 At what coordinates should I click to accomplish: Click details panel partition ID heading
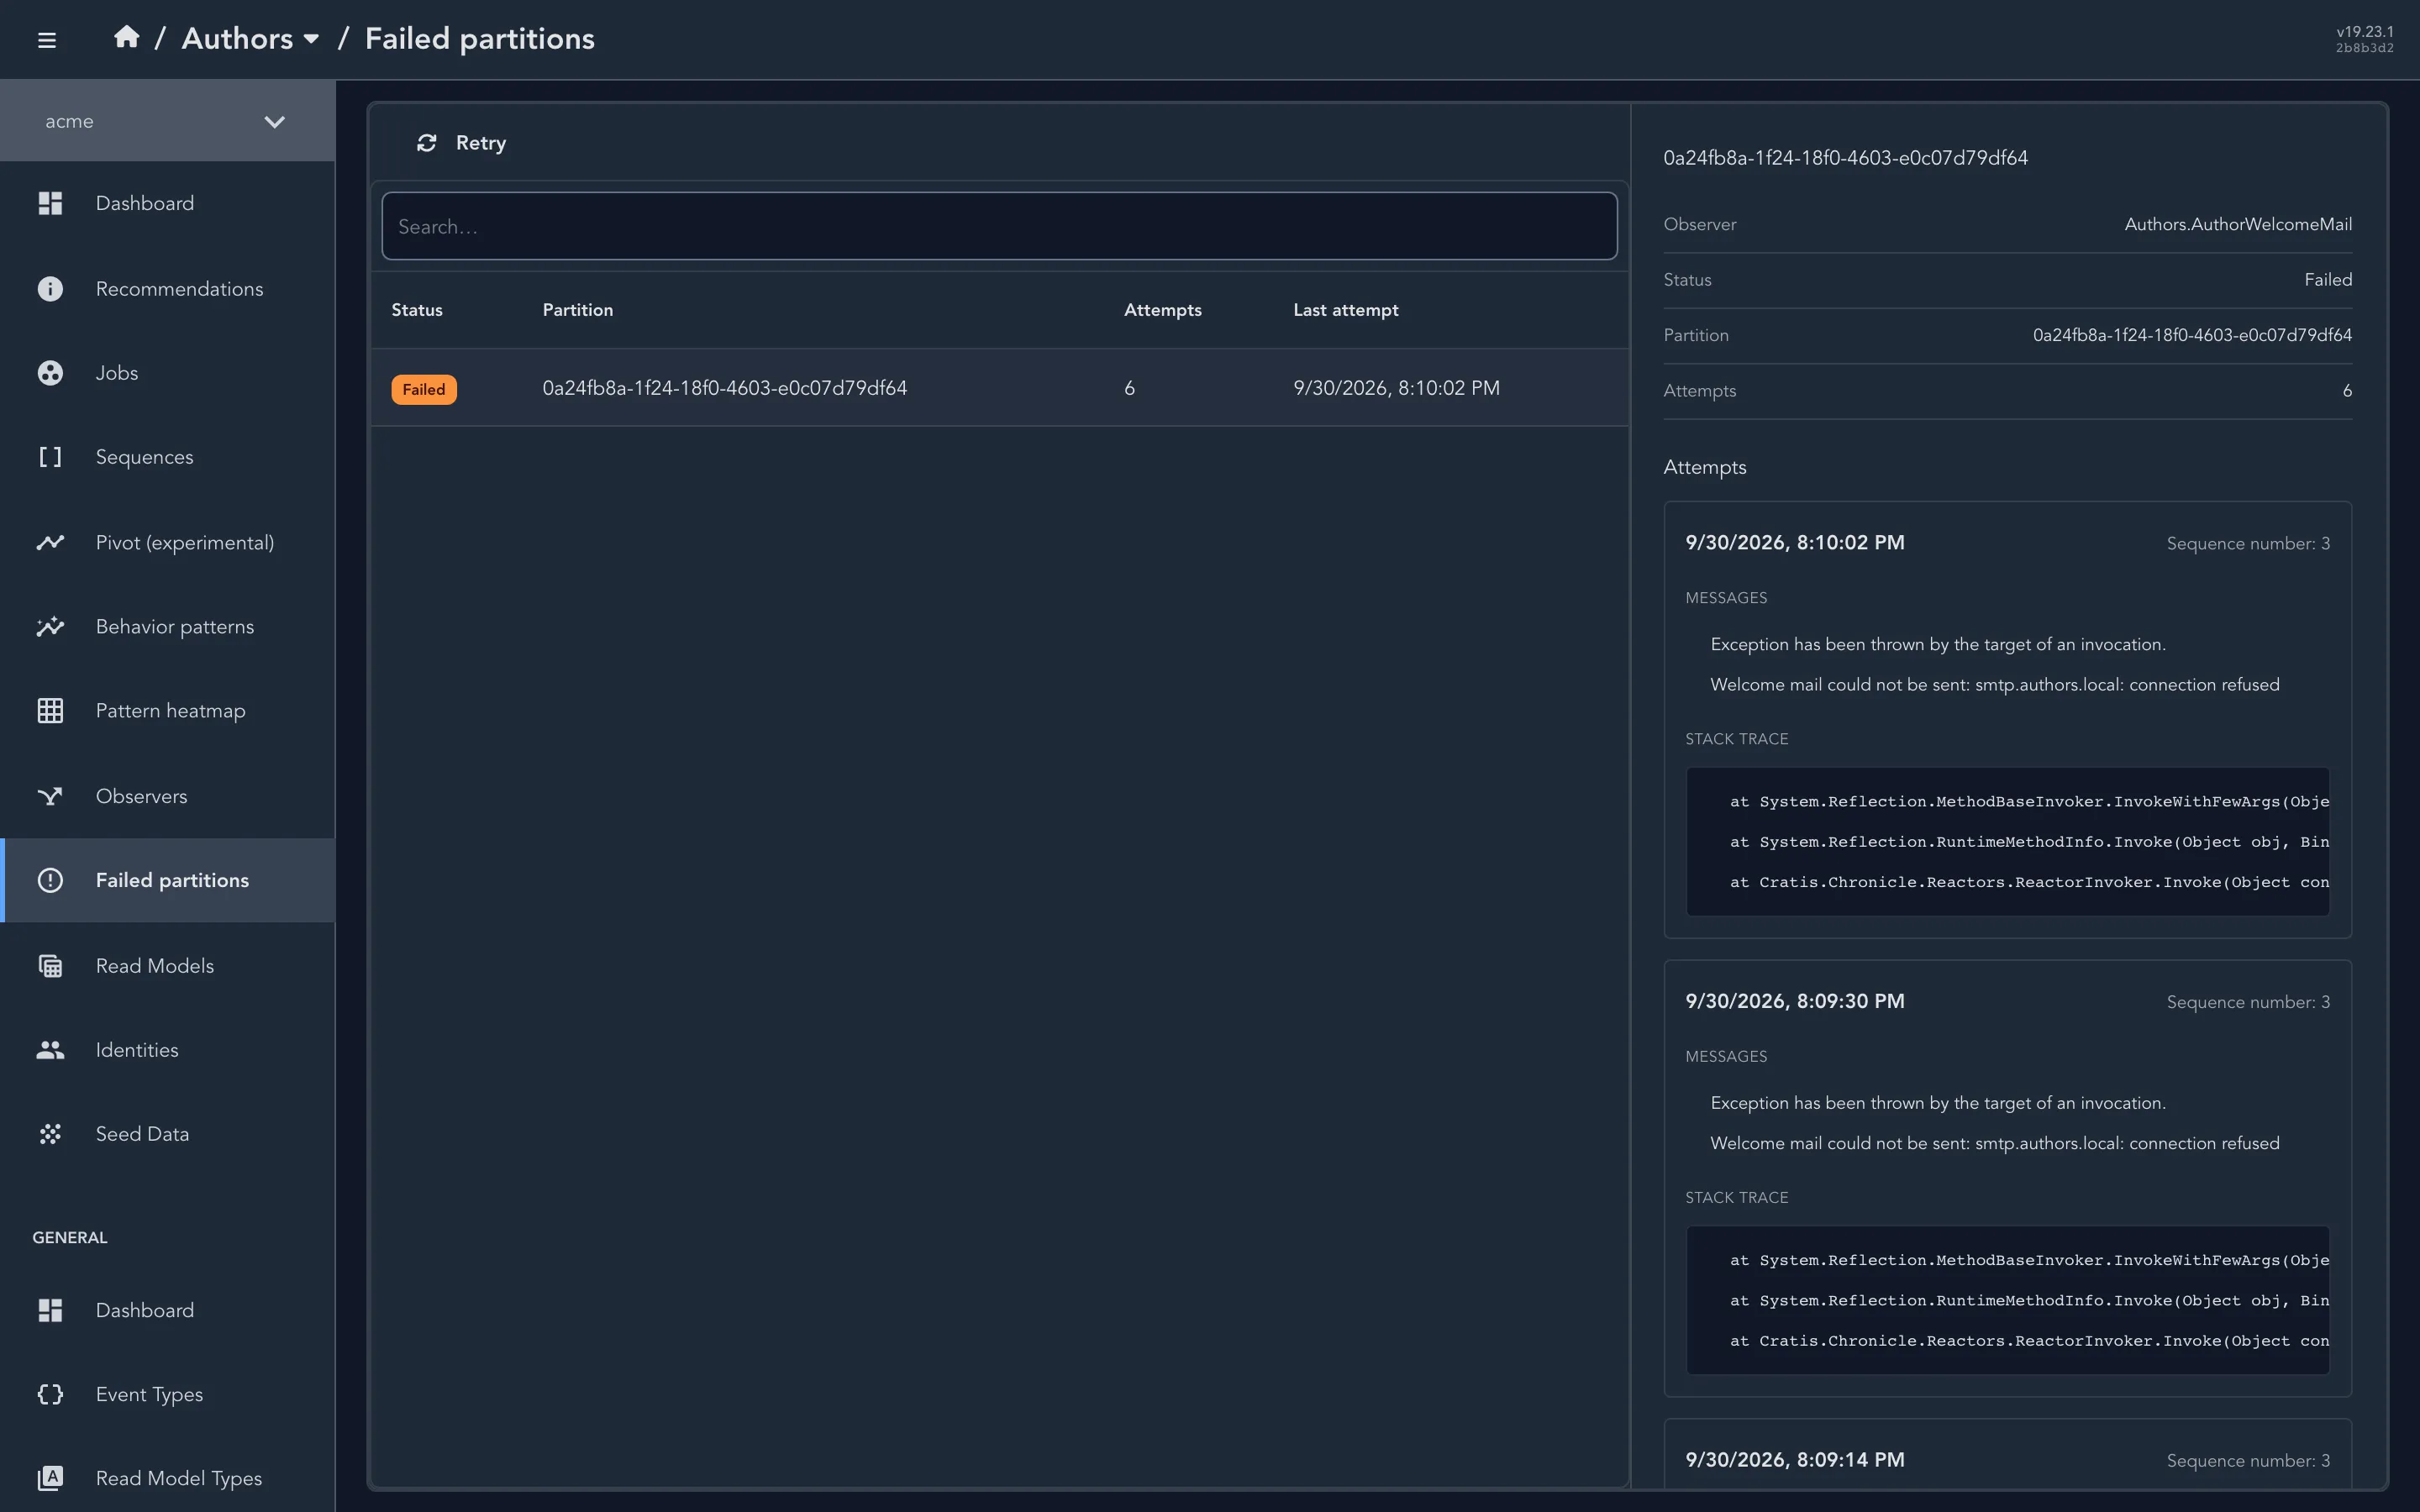click(x=1845, y=158)
